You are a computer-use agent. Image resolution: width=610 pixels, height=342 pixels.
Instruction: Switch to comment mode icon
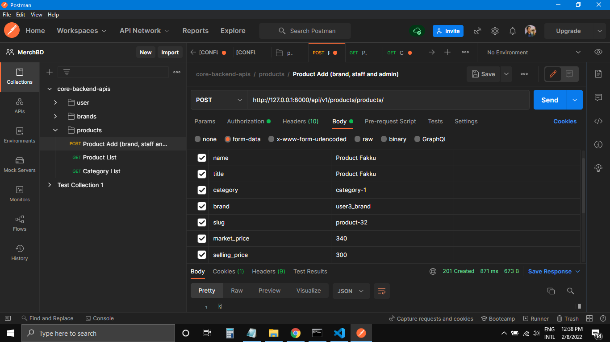click(x=569, y=74)
